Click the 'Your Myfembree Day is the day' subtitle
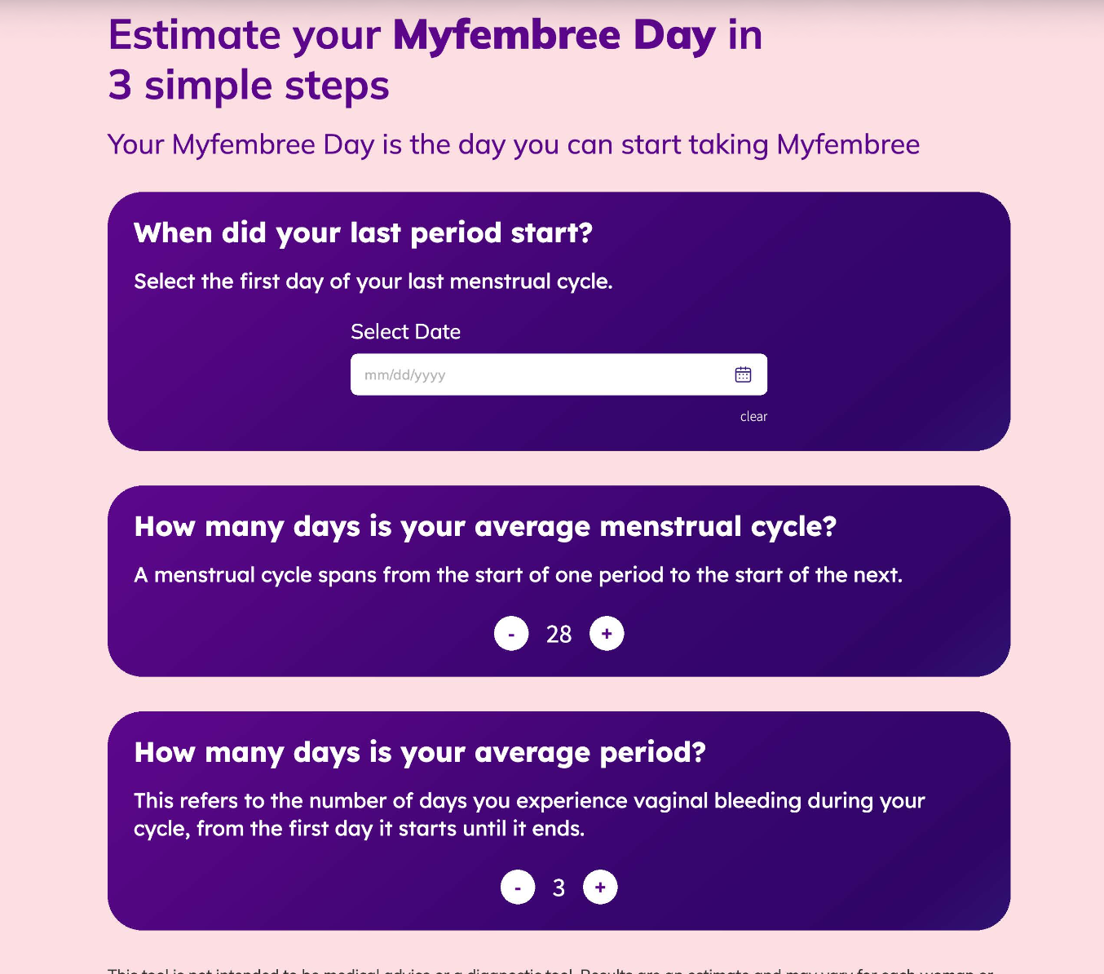Screen dimensions: 1104x974 [514, 145]
